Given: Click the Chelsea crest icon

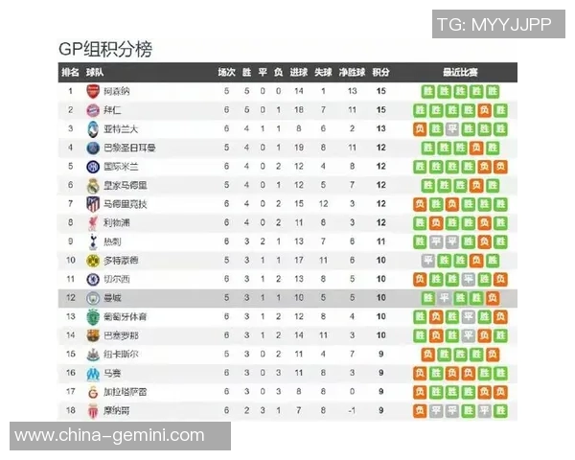Looking at the screenshot, I should 93,279.
